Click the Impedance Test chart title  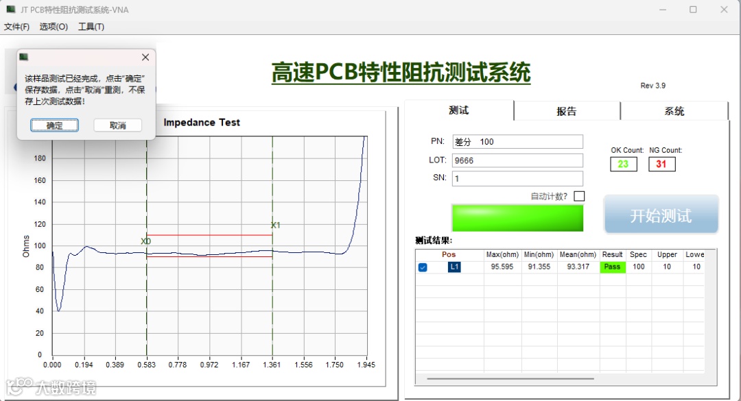click(202, 122)
